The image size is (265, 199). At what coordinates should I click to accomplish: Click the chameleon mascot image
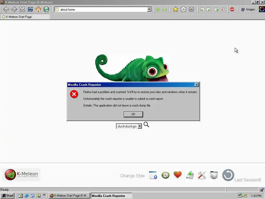pos(132,68)
